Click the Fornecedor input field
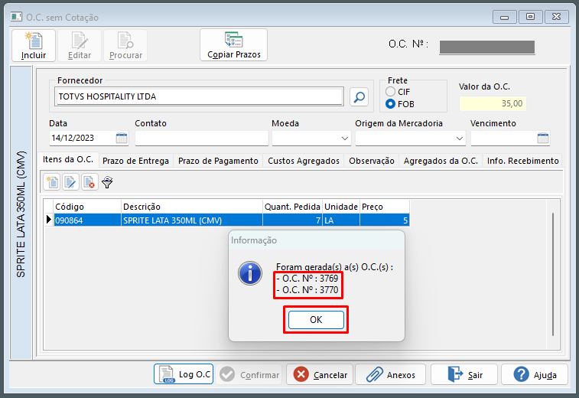 199,96
